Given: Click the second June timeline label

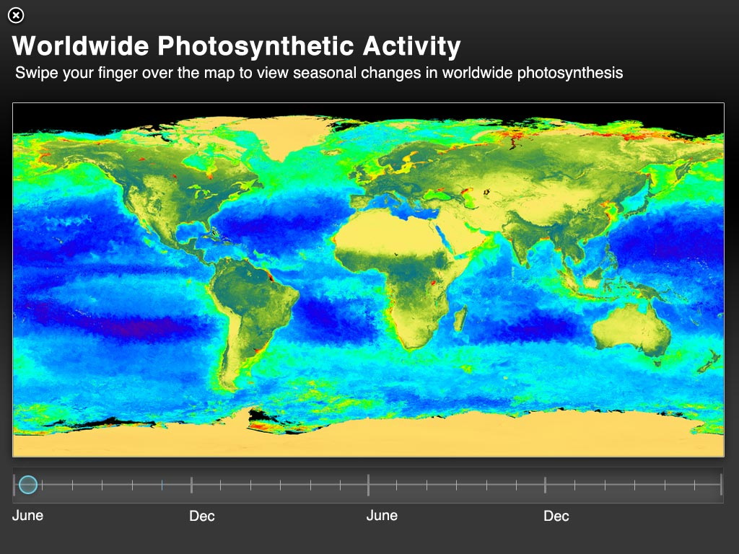Looking at the screenshot, I should click(x=382, y=515).
